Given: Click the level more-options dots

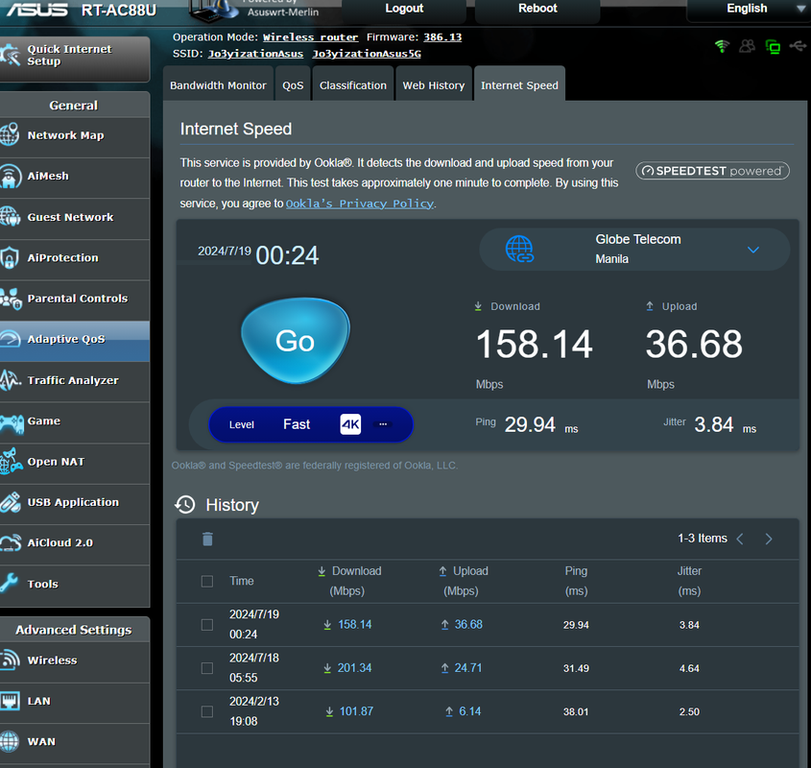Looking at the screenshot, I should point(383,424).
